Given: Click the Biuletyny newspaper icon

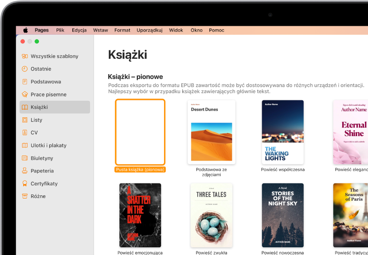Looking at the screenshot, I should coord(25,158).
